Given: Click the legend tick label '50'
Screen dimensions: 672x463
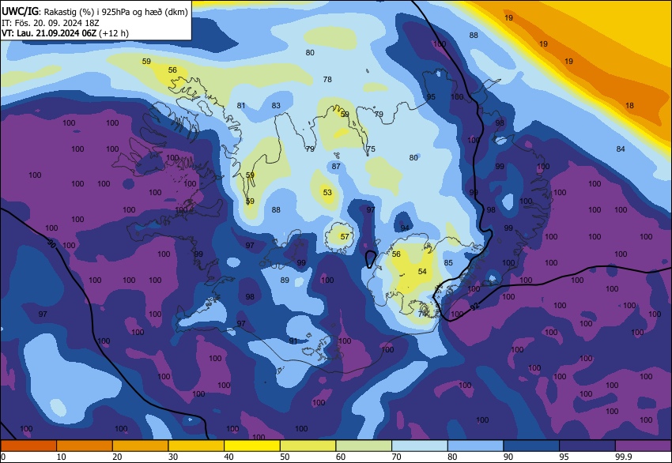Looking at the screenshot, I should tap(285, 457).
